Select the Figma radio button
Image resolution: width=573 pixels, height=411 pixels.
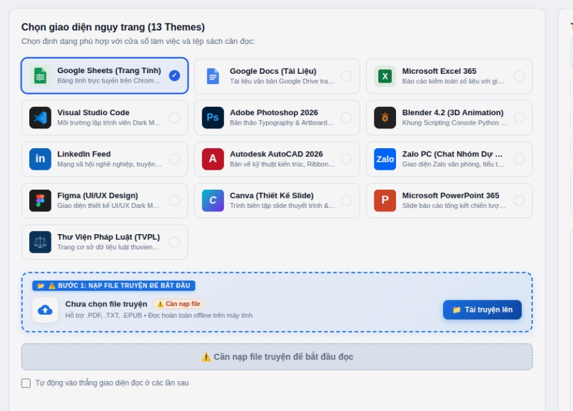pyautogui.click(x=174, y=200)
